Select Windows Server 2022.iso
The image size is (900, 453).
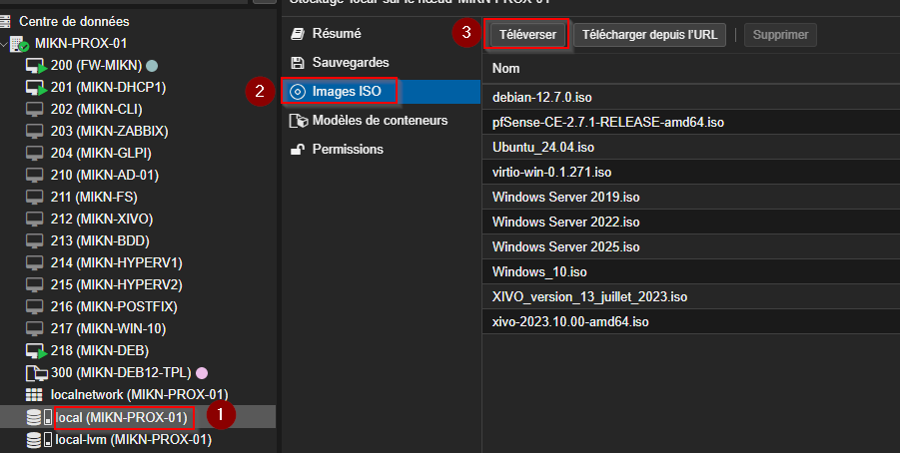691,222
